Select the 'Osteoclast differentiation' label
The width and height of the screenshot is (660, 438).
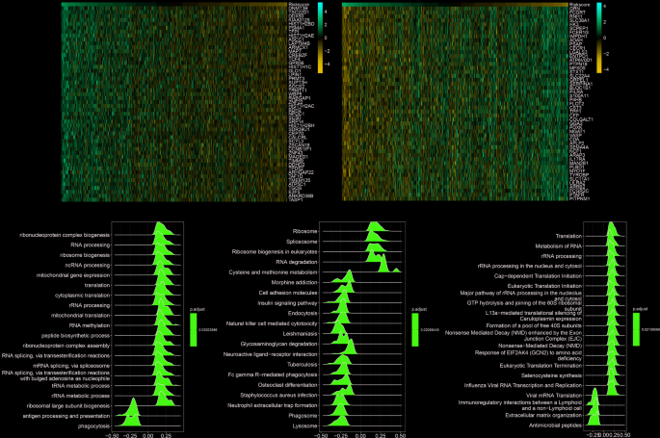(288, 385)
